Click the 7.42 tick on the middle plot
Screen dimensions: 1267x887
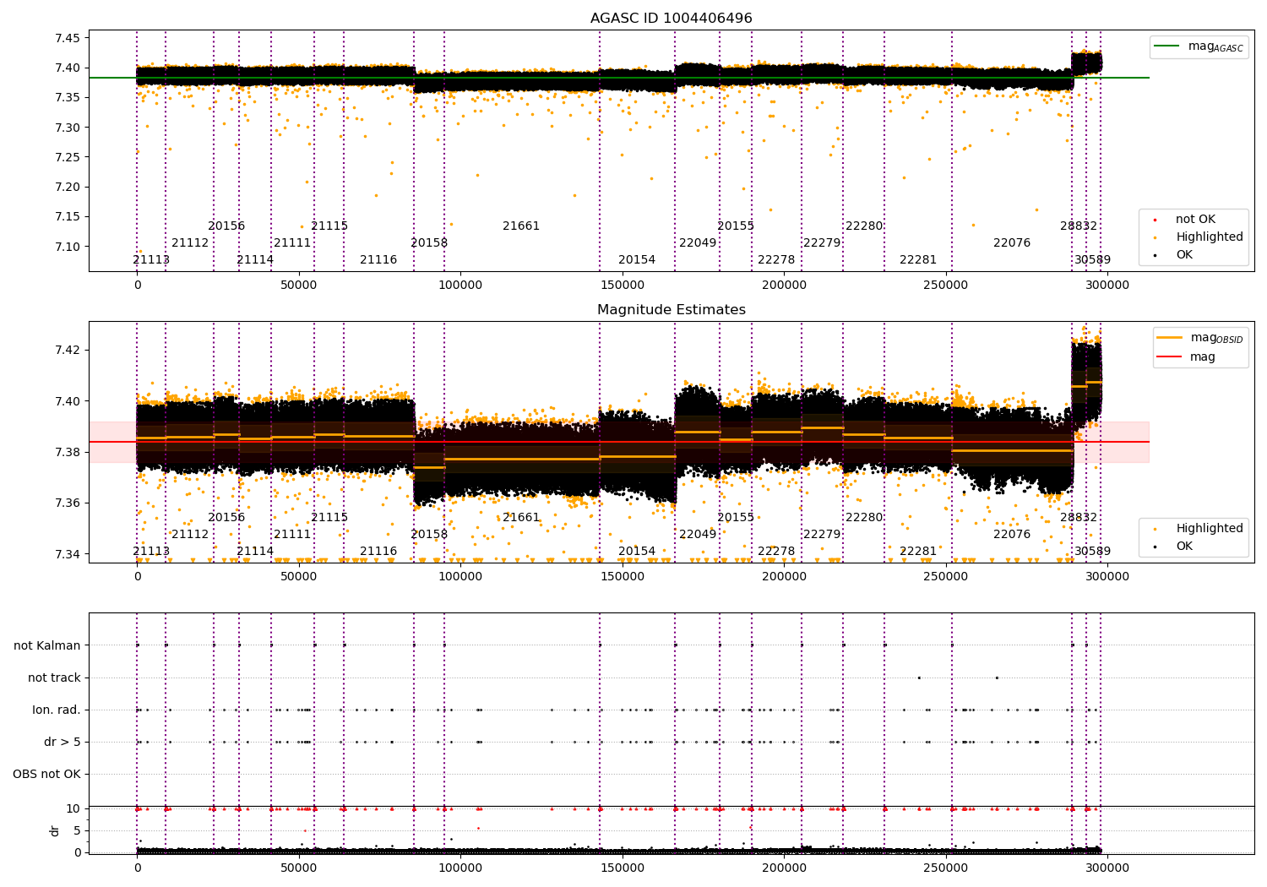(x=66, y=350)
